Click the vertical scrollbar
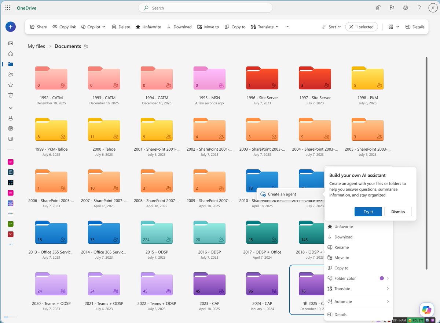The width and height of the screenshot is (440, 323). coord(426,163)
